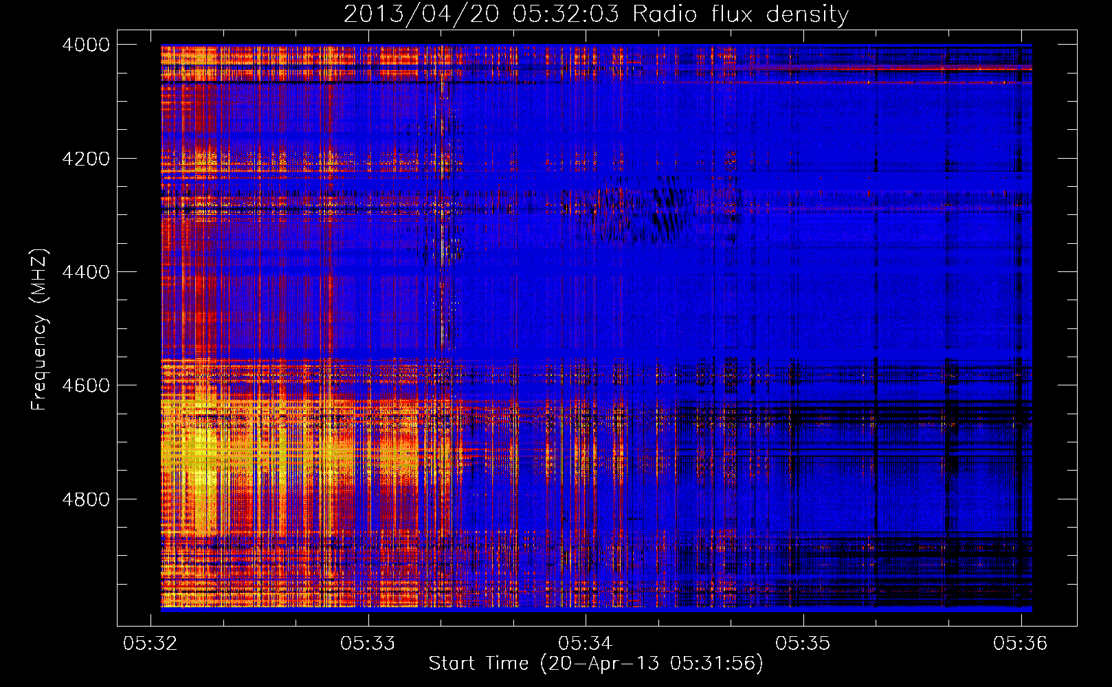The image size is (1112, 687).
Task: Click the 05:36 time tick label
Action: click(1020, 643)
